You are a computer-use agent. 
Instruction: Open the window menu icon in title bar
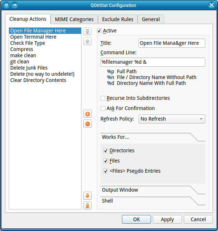(x=6, y=5)
